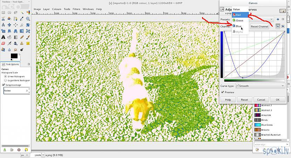Select the Eraser tool
The height and width of the screenshot is (158, 291).
[4, 43]
